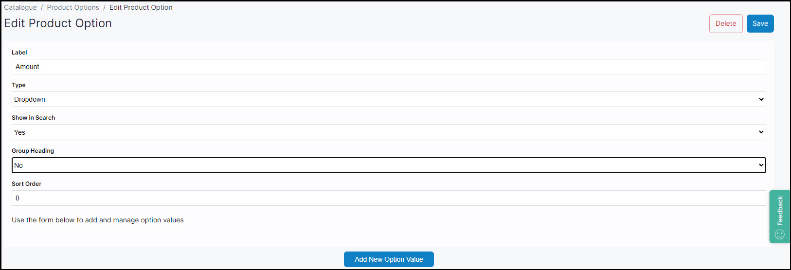The image size is (791, 270).
Task: Expand the Show in Search dropdown
Action: click(388, 132)
